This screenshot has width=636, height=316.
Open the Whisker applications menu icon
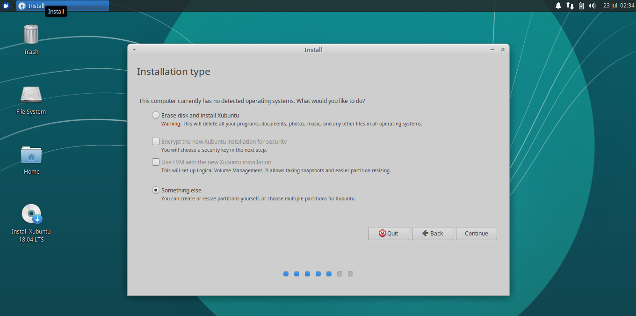click(7, 6)
